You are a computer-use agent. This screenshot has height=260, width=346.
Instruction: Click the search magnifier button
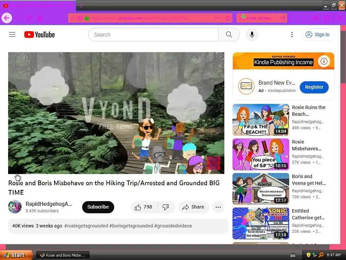229,35
